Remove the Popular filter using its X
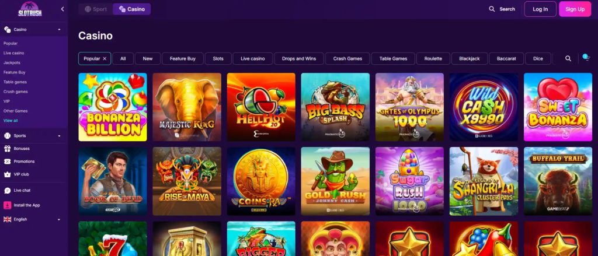Screen dimensions: 598x256 105,59
